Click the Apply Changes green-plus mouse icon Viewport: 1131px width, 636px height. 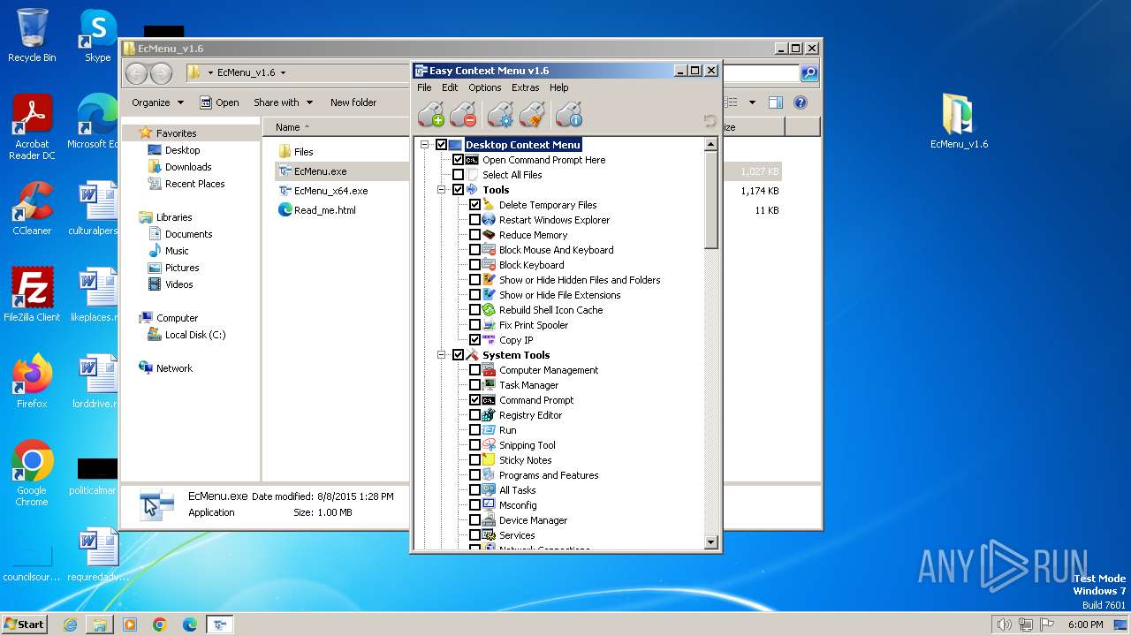pos(431,115)
